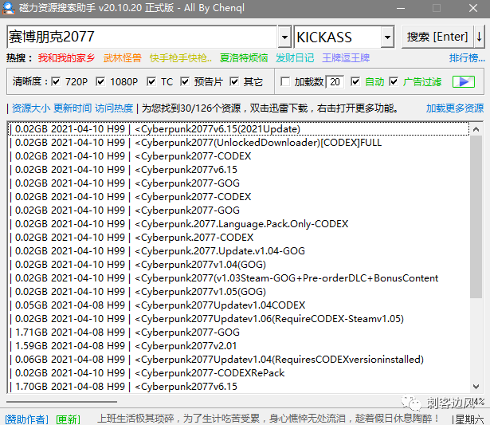
Task: Select result with Pre-orderDLC+BonusContent
Action: point(238,278)
